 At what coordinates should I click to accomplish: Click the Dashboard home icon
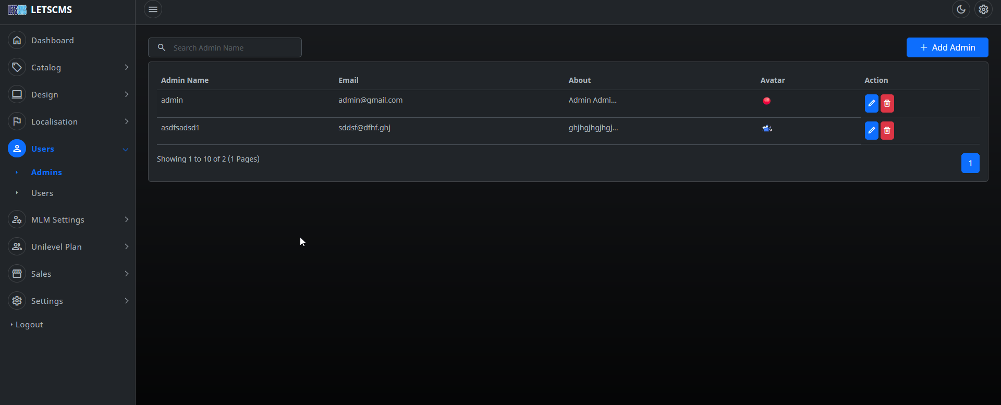point(17,40)
